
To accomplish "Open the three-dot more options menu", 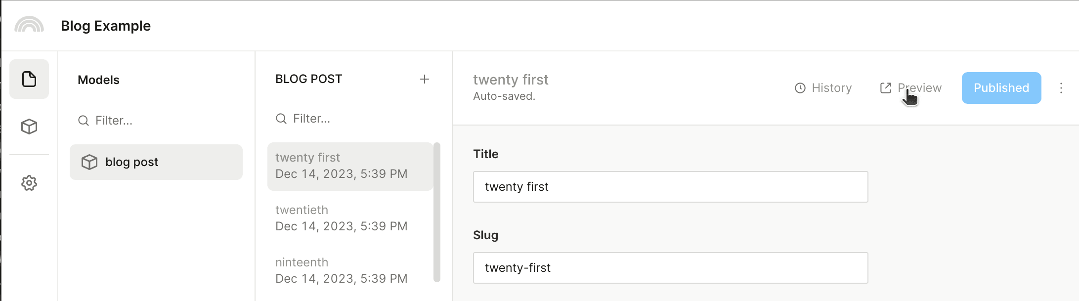I will (x=1061, y=88).
